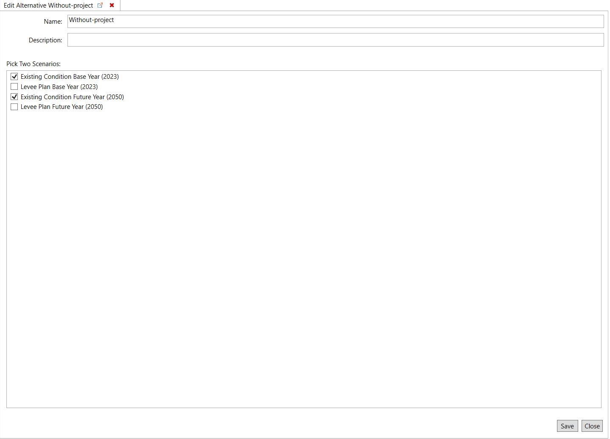Pop out the Edit Alternative tab window
610x439 pixels.
(x=100, y=6)
